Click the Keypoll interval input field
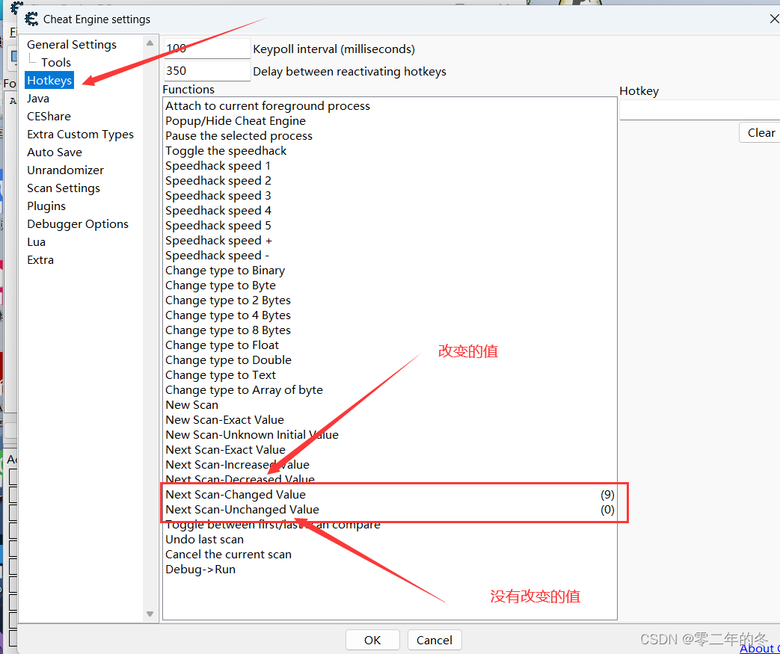780x654 pixels. (x=207, y=49)
